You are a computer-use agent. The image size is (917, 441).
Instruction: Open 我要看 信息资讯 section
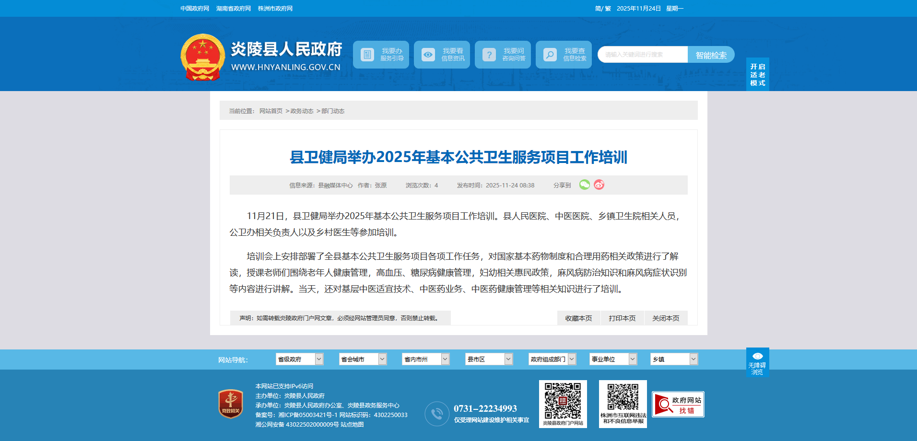click(442, 55)
